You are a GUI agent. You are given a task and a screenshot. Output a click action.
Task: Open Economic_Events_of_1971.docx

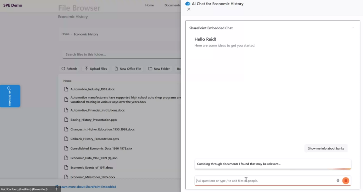[91, 168]
